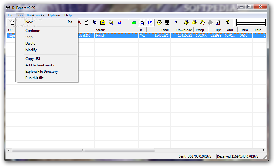
Task: Open the Help menu
Action: tap(68, 15)
